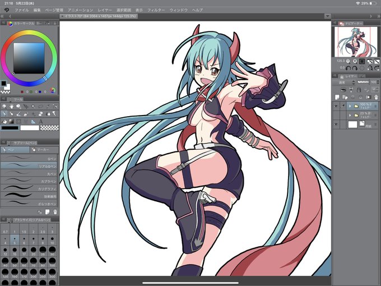Collapse right palette dock with double arrow

tap(379, 16)
